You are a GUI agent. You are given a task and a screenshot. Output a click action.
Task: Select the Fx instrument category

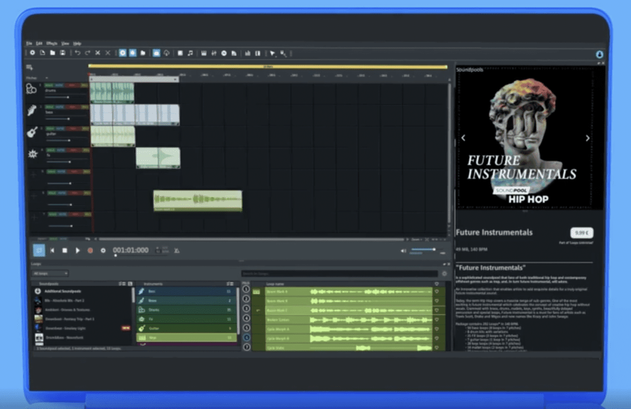[x=186, y=319]
